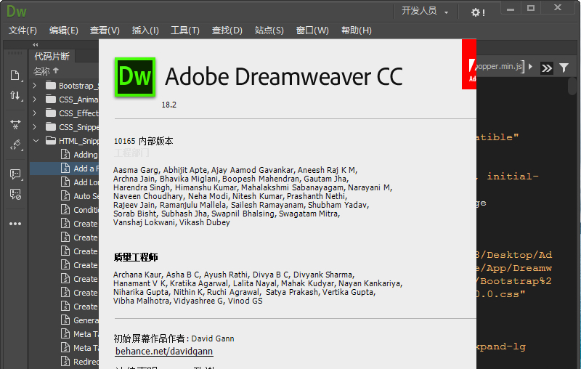Click the related files right arrow

point(531,67)
